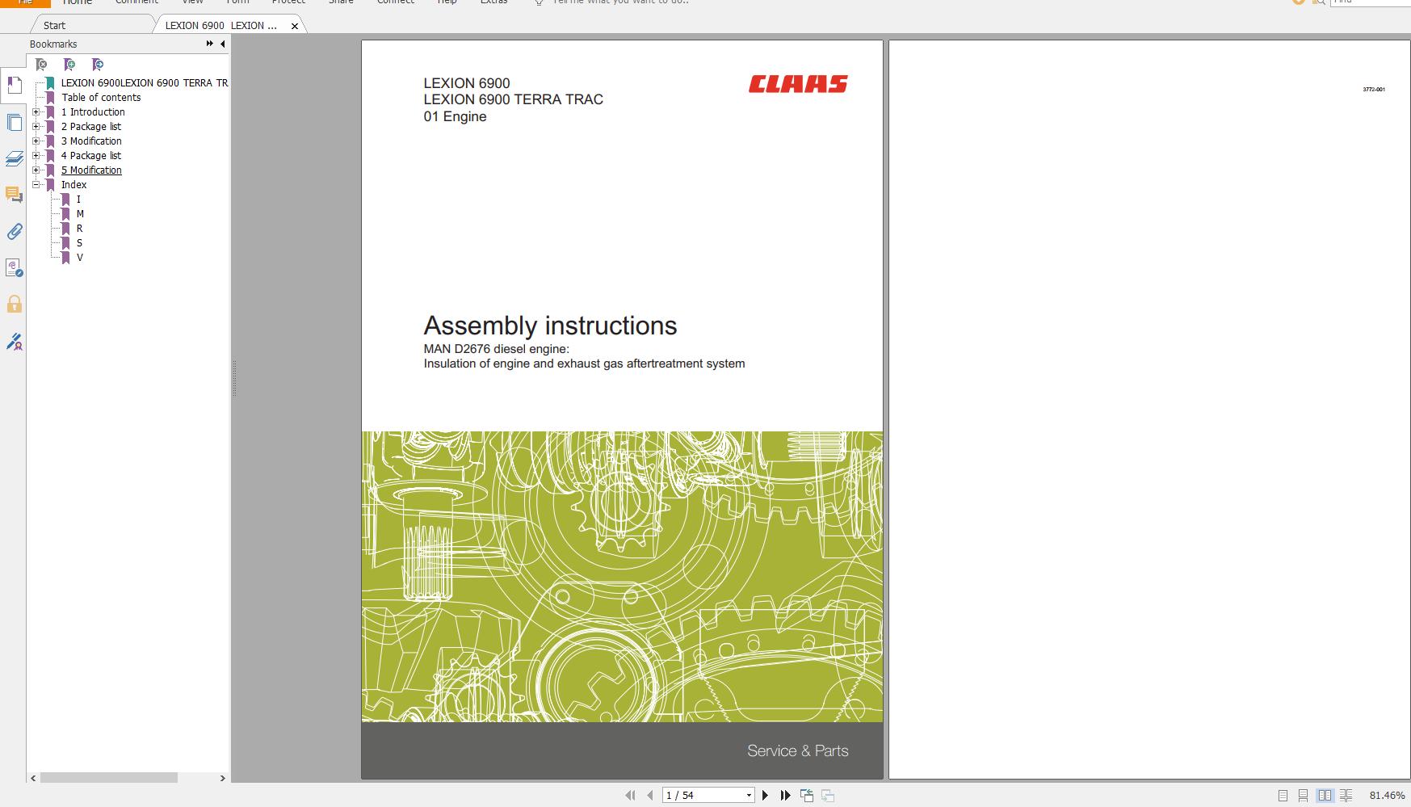Go to the previous page
This screenshot has height=807, width=1411.
point(649,796)
